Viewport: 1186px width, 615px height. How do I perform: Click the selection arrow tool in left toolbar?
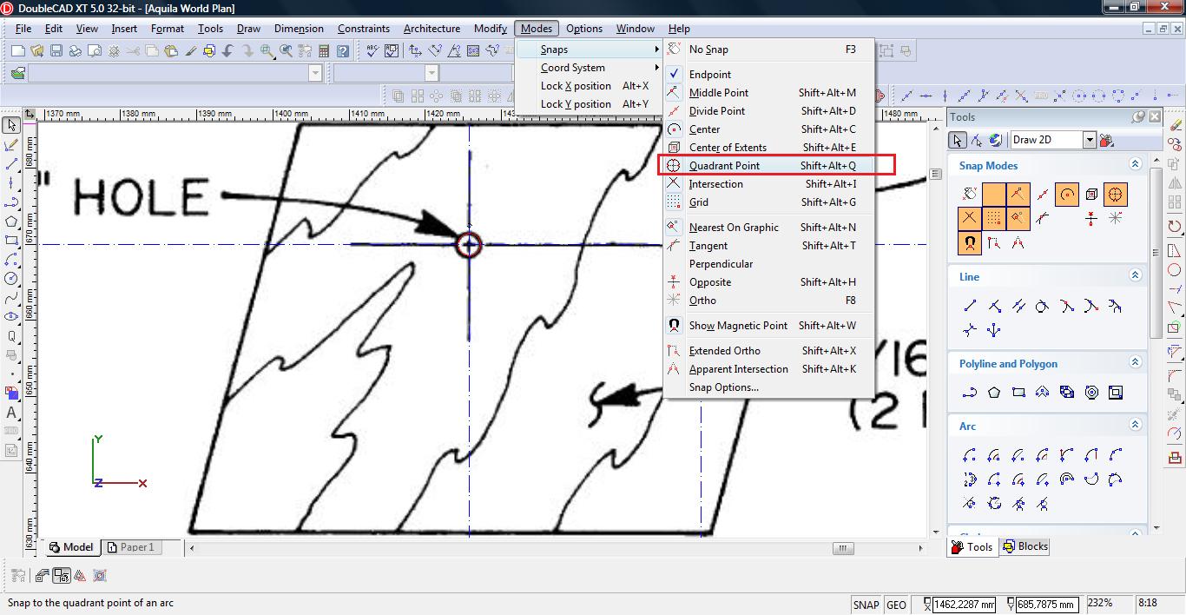pyautogui.click(x=11, y=126)
